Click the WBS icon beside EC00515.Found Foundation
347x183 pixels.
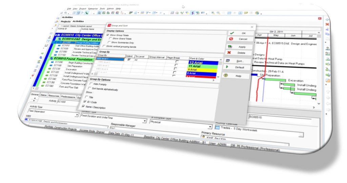tap(52, 58)
